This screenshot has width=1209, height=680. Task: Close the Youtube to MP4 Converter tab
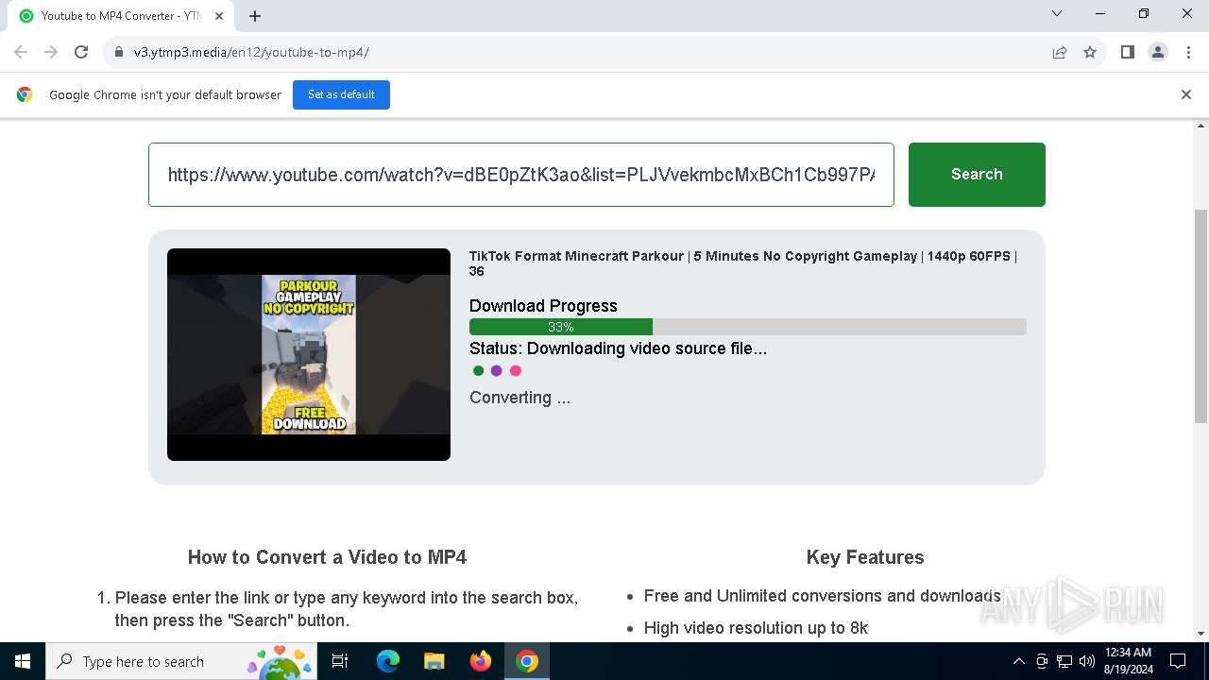[x=220, y=16]
